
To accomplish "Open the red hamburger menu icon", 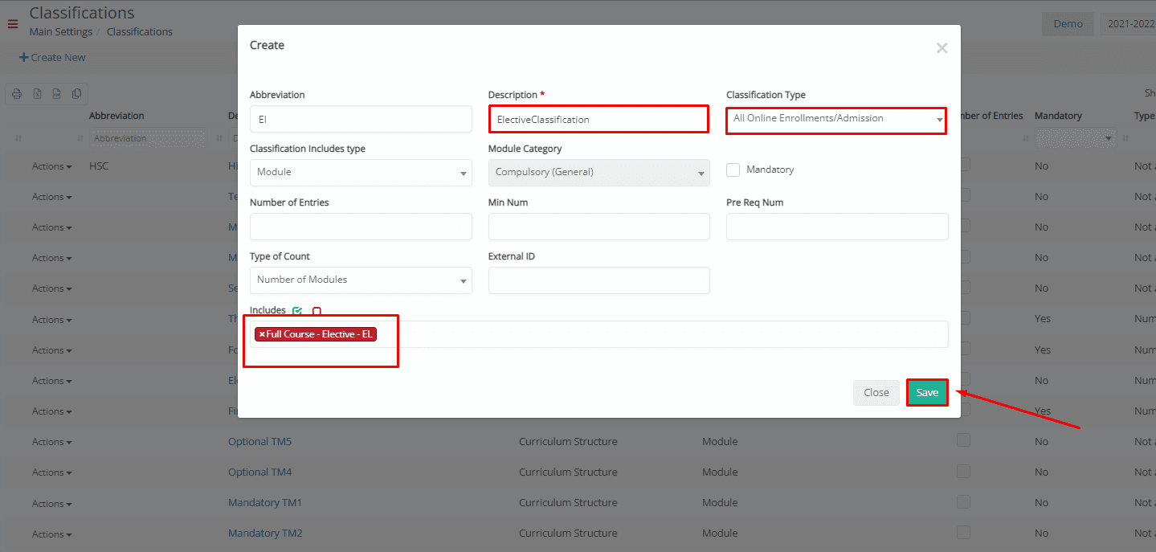I will click(12, 24).
